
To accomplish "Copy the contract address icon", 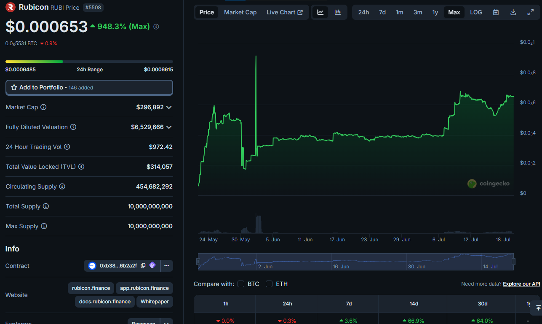I will tap(143, 266).
